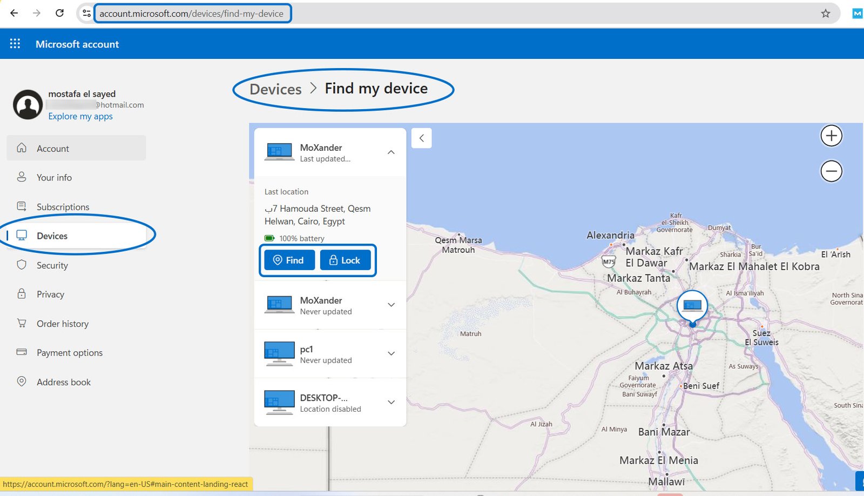Screen dimensions: 864x496
Task: Open Subscriptions in the sidebar
Action: 76,206
